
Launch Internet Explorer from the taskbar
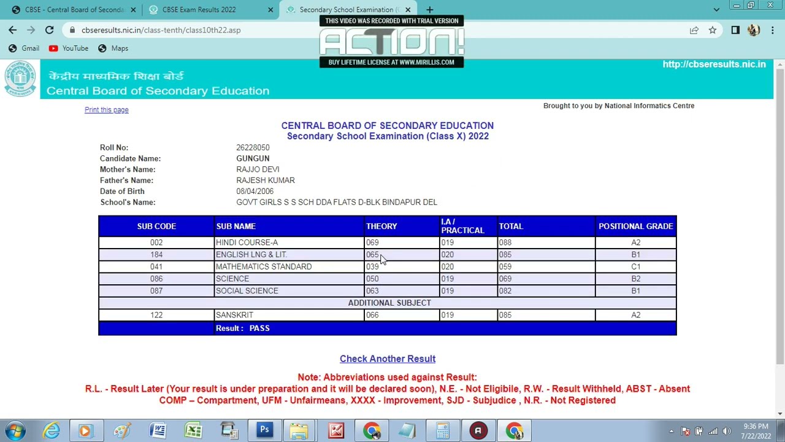coord(52,430)
